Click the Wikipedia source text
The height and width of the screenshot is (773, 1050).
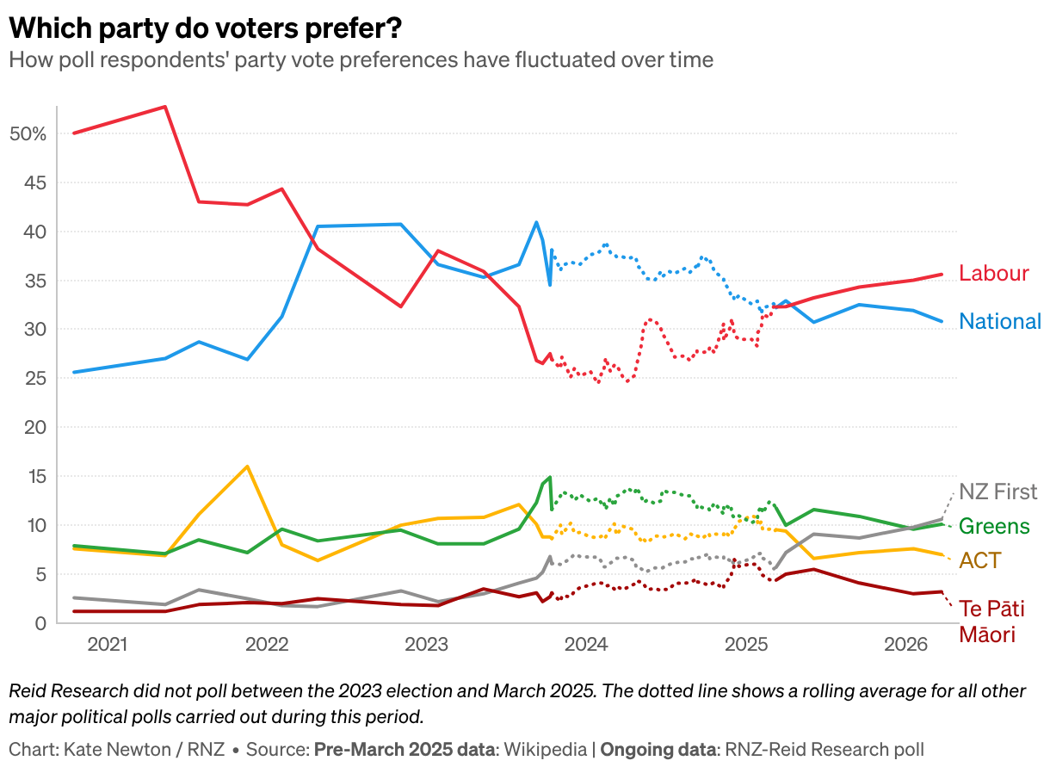tap(546, 750)
